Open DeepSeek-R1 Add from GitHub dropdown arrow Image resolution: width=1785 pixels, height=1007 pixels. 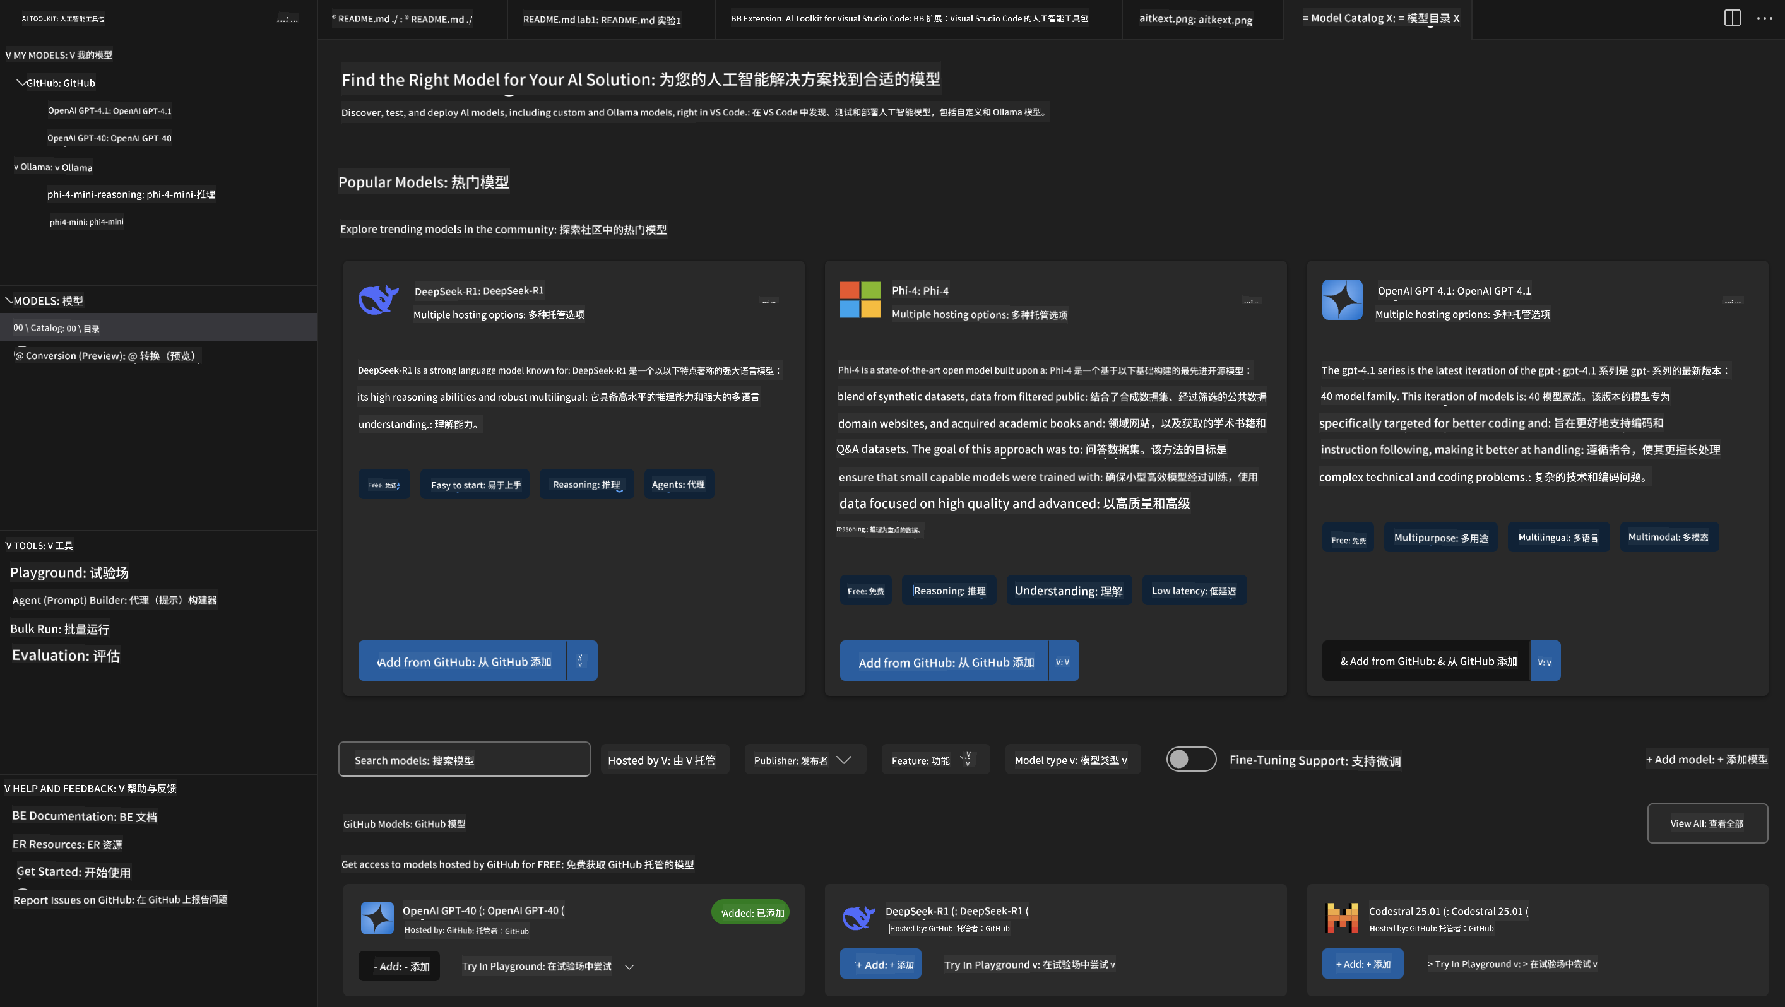click(x=581, y=661)
